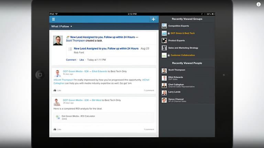Open Scott Thompson's profile photo in feed
This screenshot has width=264, height=148.
pyautogui.click(x=58, y=40)
